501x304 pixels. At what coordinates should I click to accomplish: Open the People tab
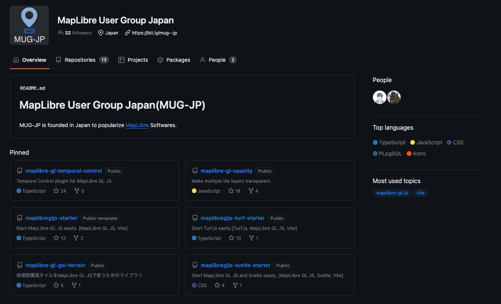pyautogui.click(x=218, y=60)
